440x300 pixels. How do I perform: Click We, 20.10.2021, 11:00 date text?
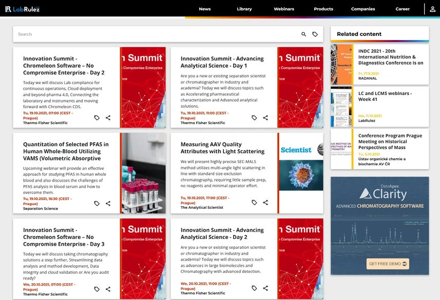point(206,286)
